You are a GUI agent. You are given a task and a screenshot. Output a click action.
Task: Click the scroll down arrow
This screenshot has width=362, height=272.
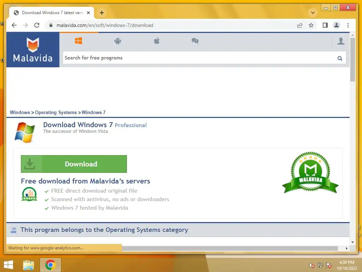pyautogui.click(x=352, y=242)
